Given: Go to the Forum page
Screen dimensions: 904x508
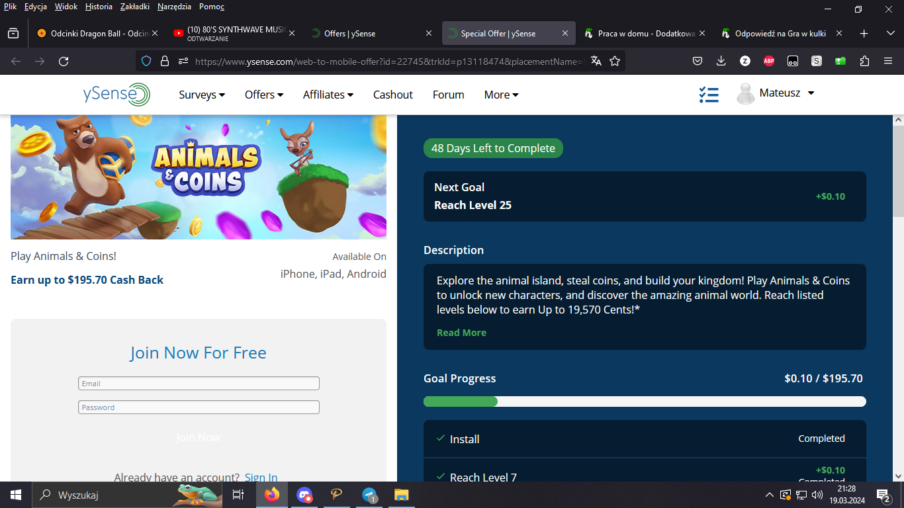Looking at the screenshot, I should [x=448, y=95].
